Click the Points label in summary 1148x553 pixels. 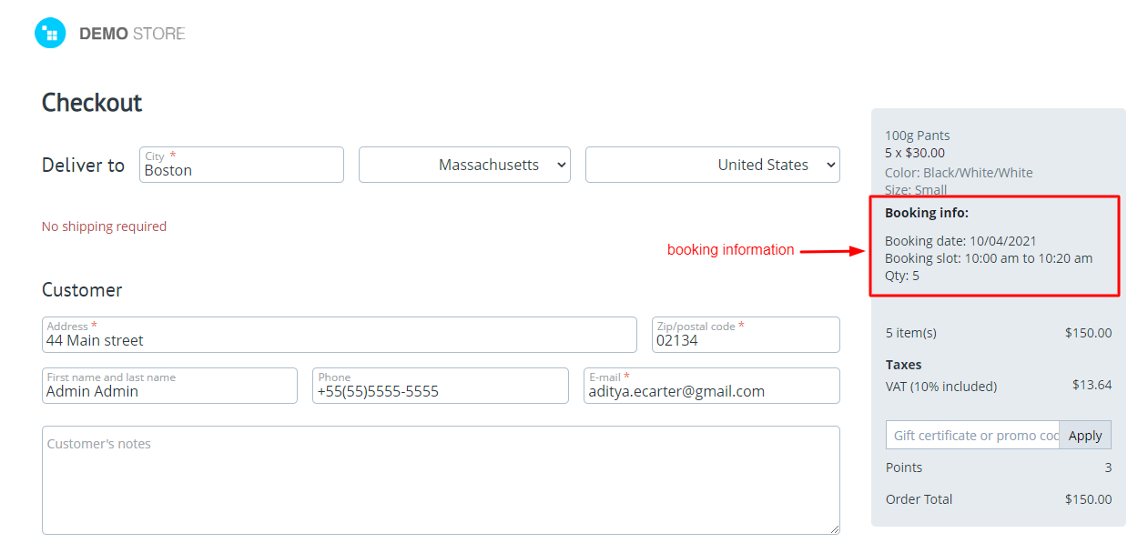[904, 468]
